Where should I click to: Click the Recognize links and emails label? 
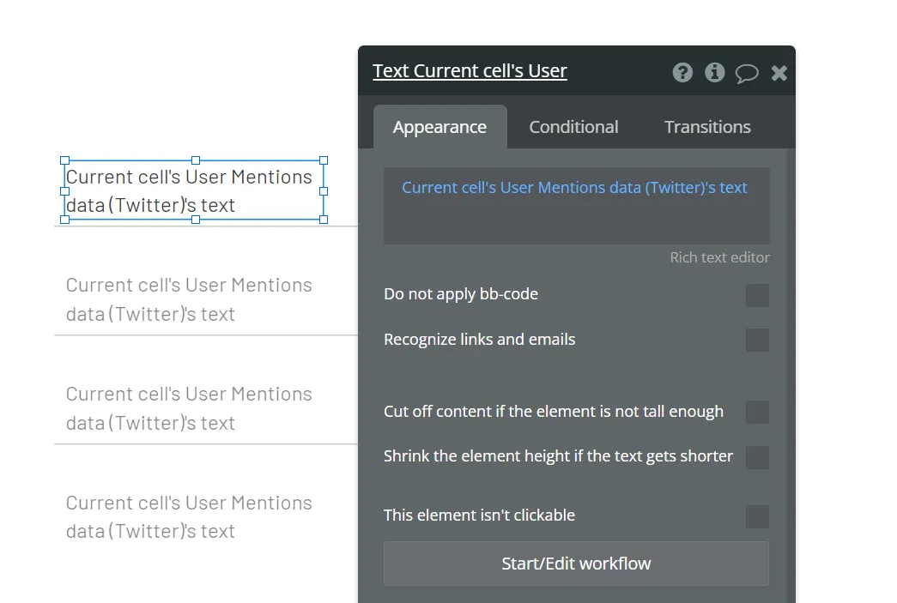click(479, 340)
